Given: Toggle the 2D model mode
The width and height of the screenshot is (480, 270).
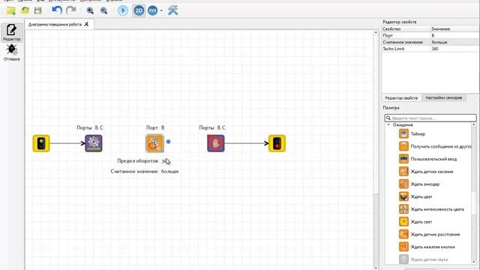Looking at the screenshot, I should click(x=139, y=10).
